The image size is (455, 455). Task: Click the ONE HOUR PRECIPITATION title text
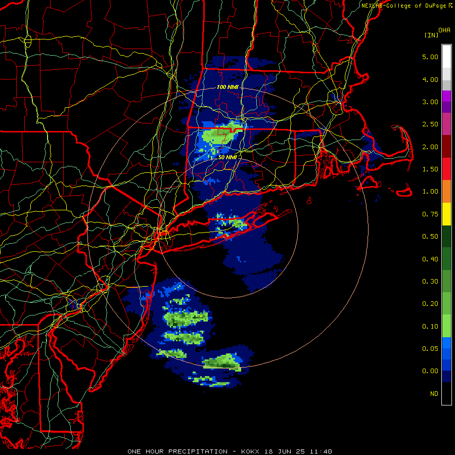pos(177,451)
